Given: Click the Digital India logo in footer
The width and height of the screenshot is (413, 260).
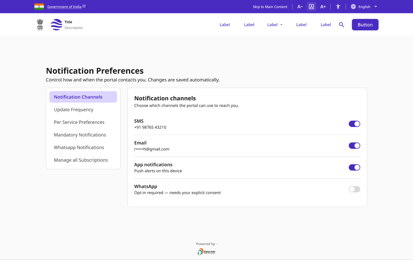Looking at the screenshot, I should (x=206, y=252).
